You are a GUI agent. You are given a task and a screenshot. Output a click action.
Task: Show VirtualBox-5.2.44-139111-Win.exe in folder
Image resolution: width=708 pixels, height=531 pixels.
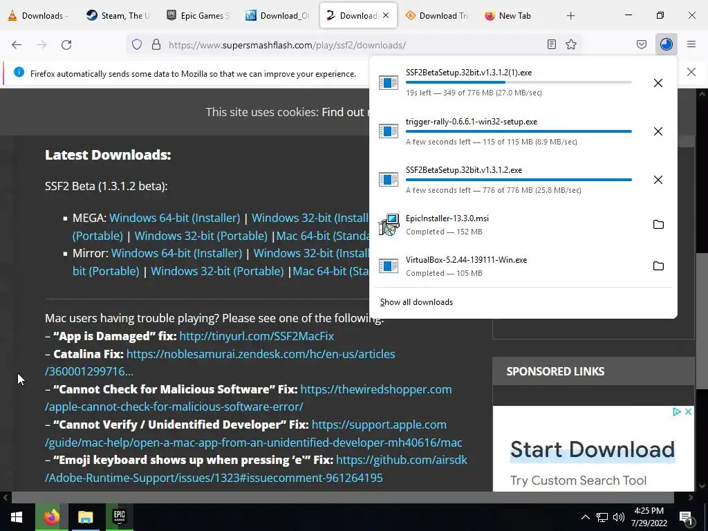(658, 266)
